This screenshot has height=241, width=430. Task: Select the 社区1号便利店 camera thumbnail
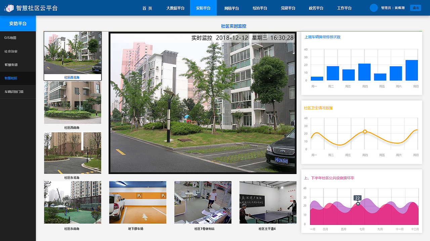[203, 203]
